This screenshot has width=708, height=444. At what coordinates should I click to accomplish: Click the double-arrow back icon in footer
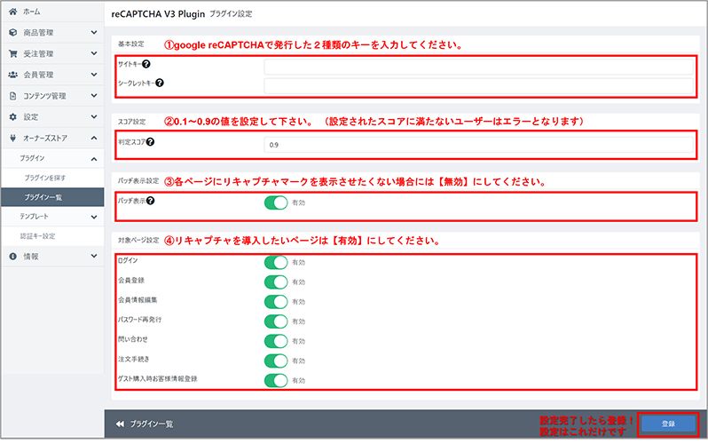point(120,424)
